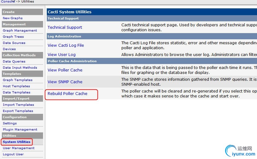The width and height of the screenshot is (257, 159).
Task: Click the Poller Cache Administration heading
Action: pyautogui.click(x=72, y=61)
